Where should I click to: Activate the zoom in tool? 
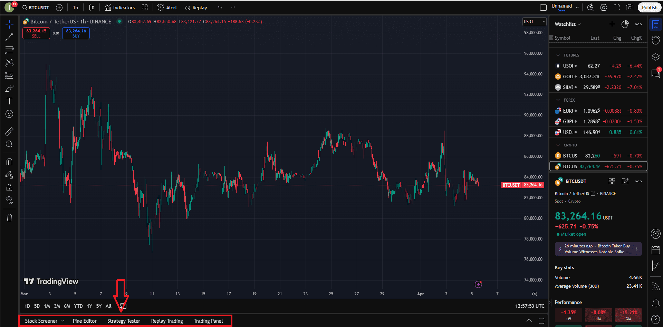[9, 144]
